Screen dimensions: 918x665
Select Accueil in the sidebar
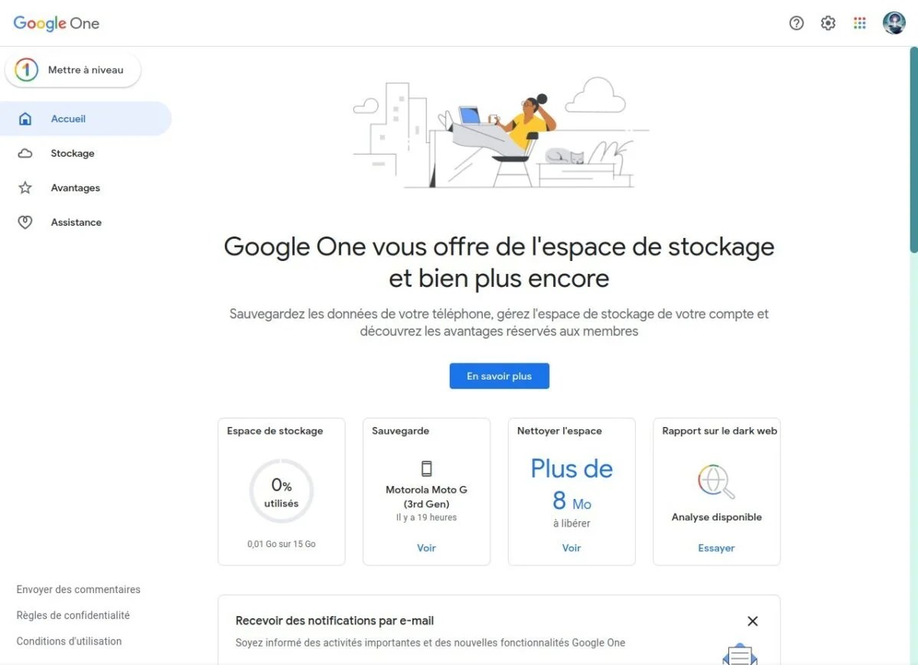click(86, 119)
